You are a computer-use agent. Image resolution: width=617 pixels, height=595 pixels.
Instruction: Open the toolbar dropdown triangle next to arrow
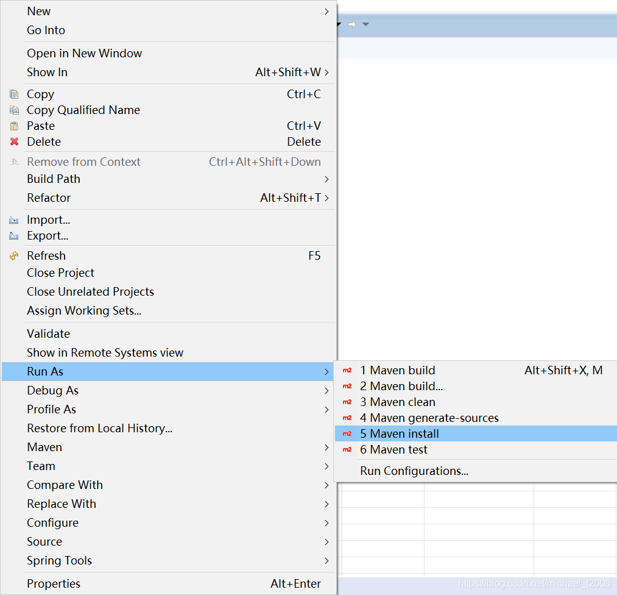(x=365, y=24)
